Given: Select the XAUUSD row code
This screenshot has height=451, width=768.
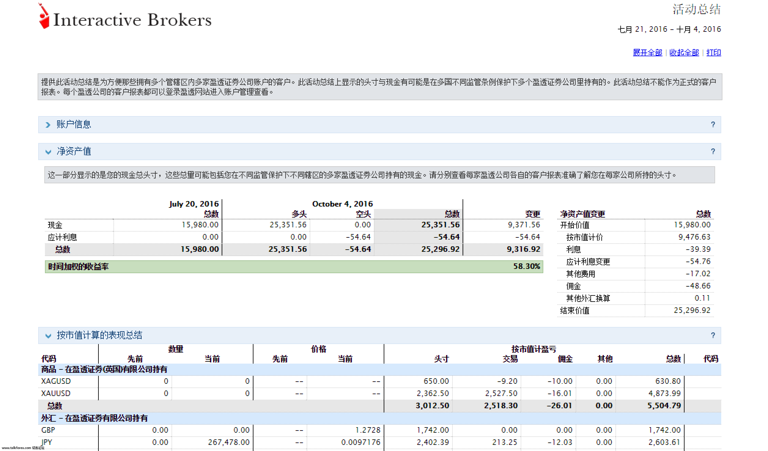Looking at the screenshot, I should click(x=56, y=393).
